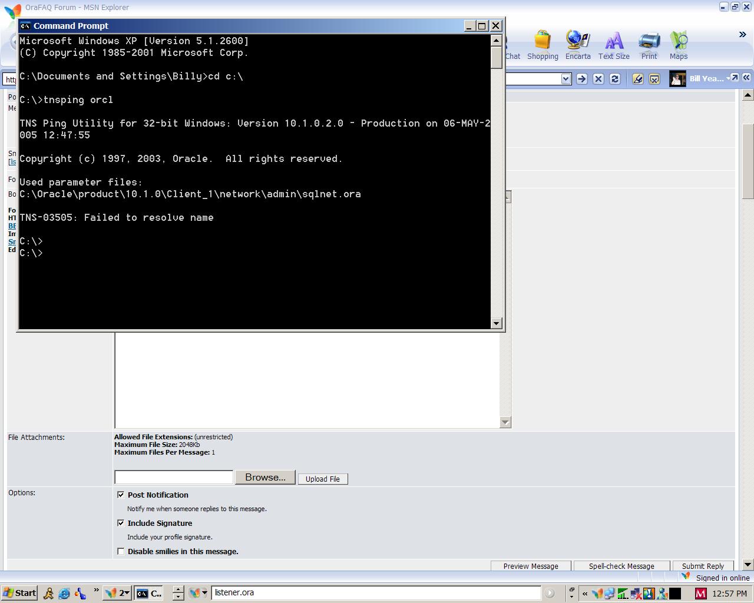This screenshot has width=754, height=603.
Task: Open the Windows Start menu
Action: [x=19, y=593]
